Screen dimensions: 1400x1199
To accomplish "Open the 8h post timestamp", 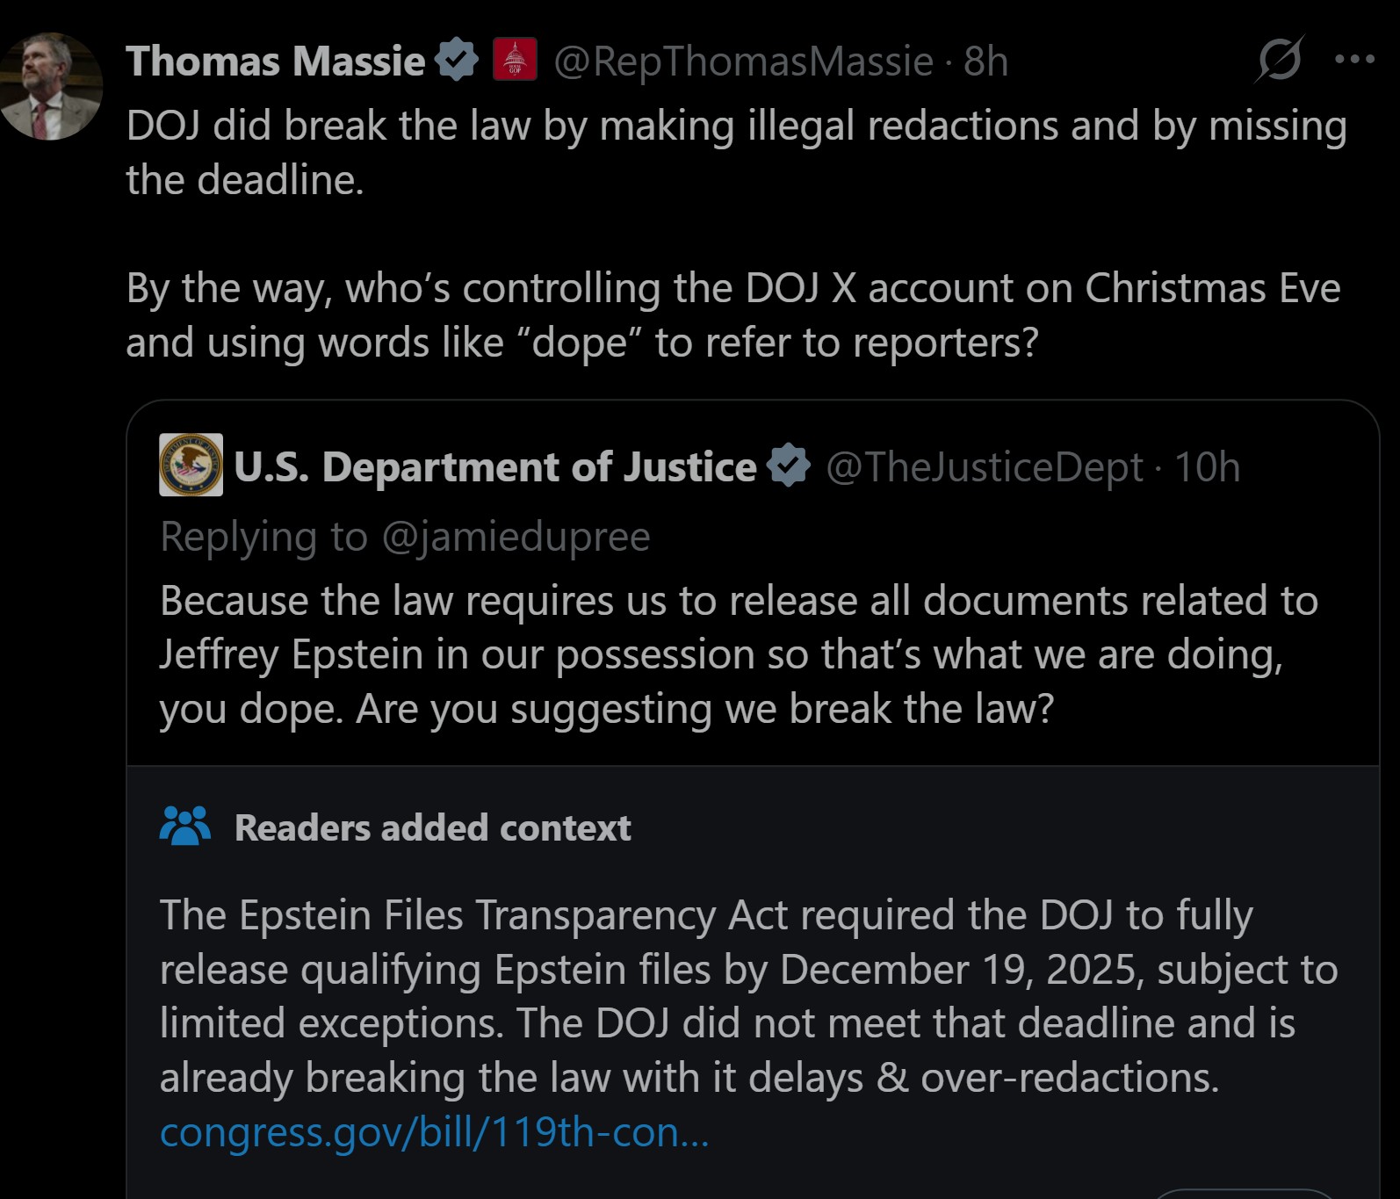I will tap(986, 61).
